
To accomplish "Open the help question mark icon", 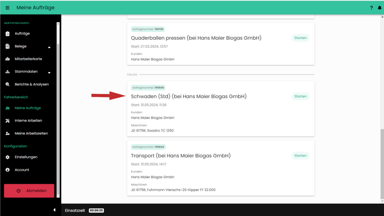I will coord(371,8).
